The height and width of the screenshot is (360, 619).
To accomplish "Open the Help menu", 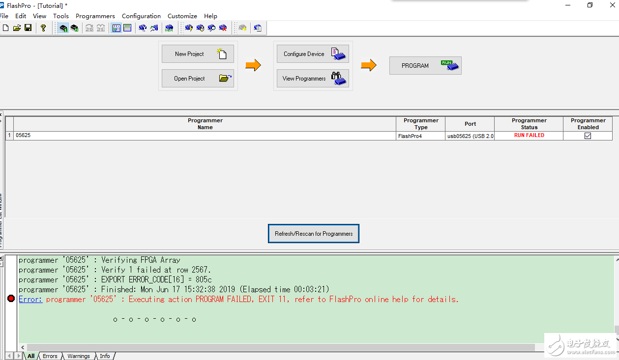I will tap(210, 16).
